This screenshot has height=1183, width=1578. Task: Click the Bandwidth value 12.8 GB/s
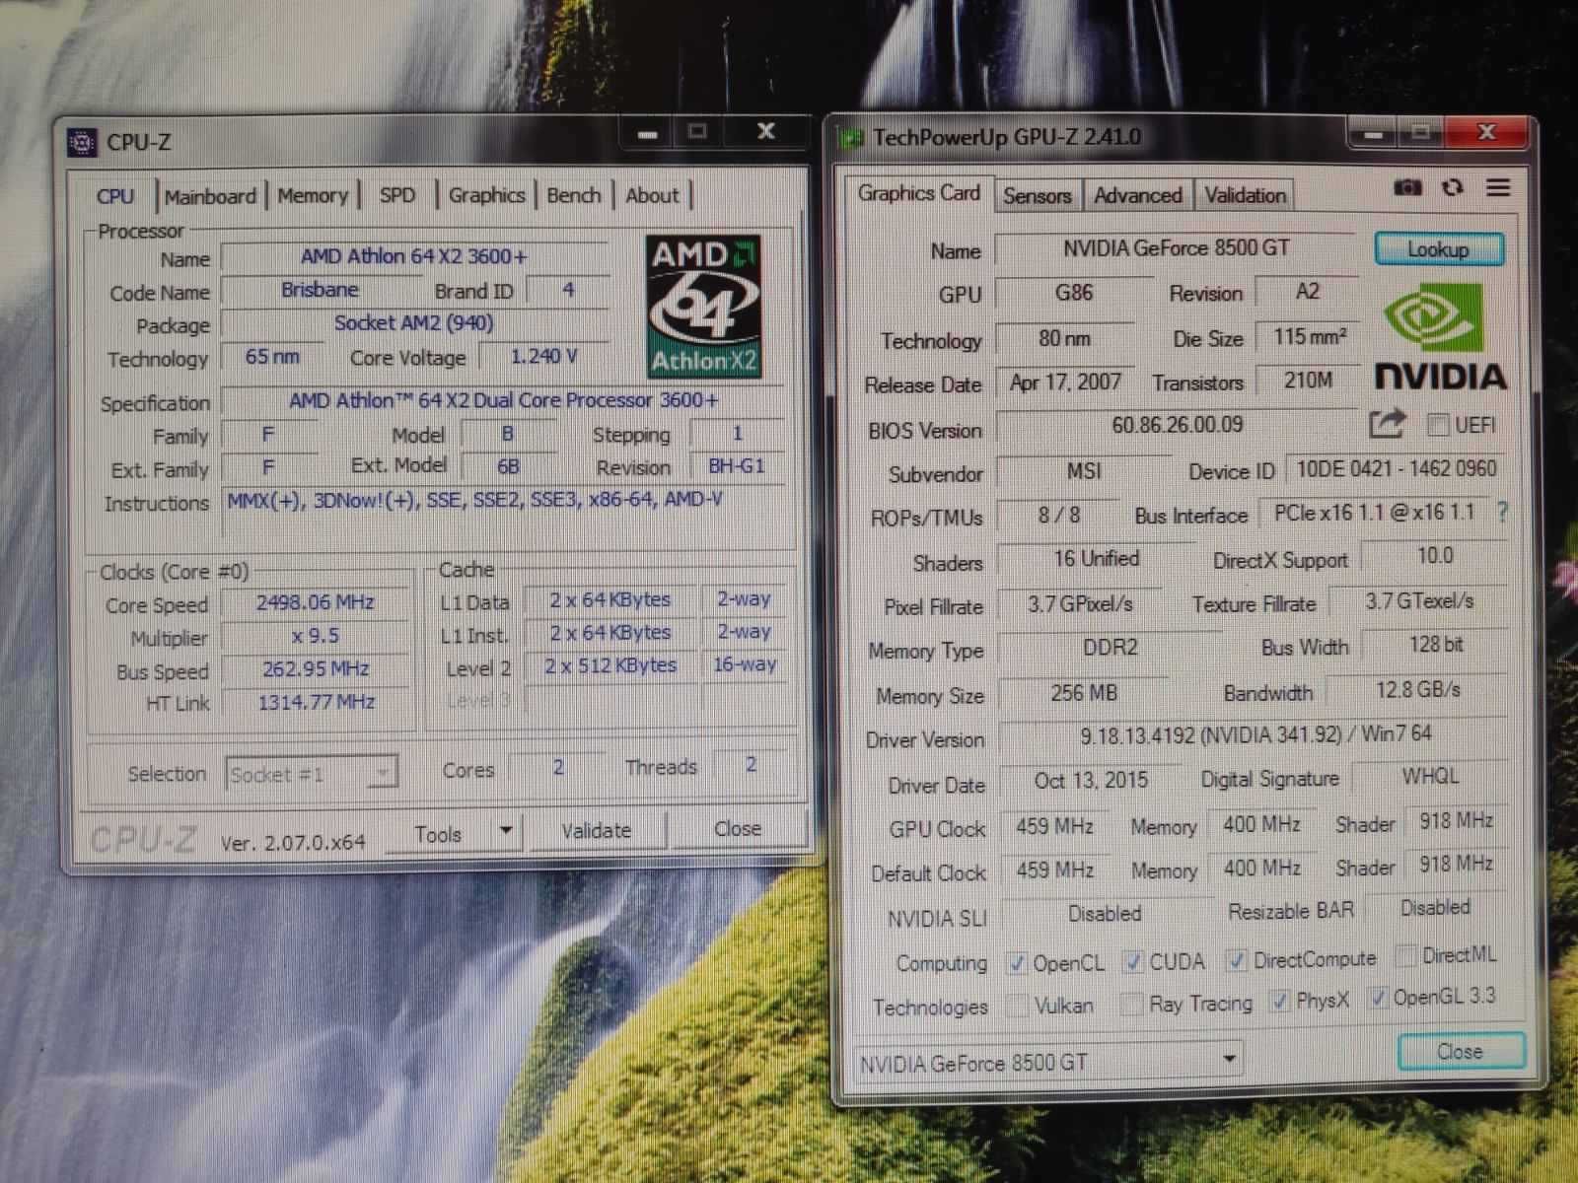1417,690
